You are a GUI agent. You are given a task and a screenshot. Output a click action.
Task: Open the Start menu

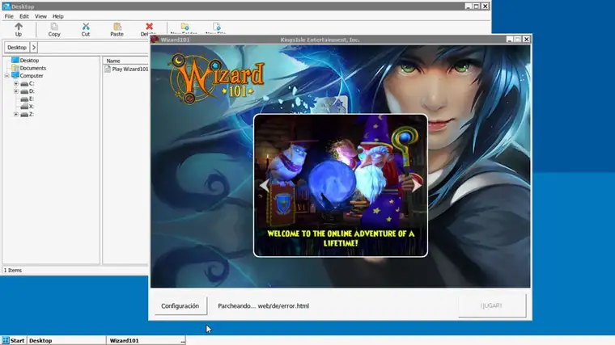13,340
